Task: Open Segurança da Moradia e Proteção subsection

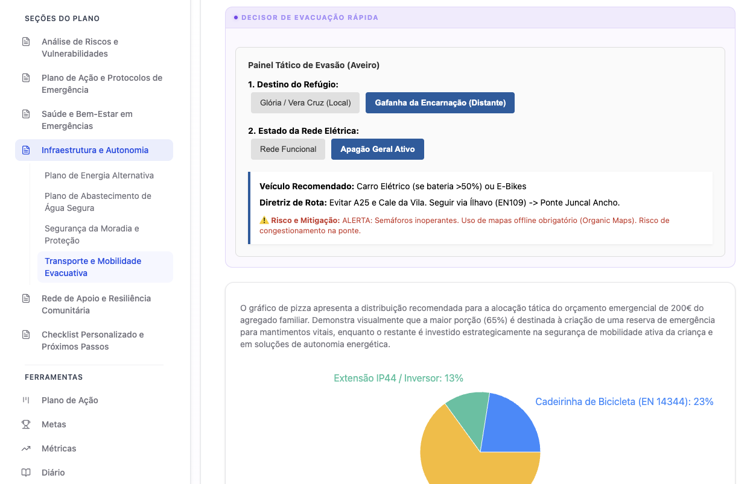Action: 105,234
